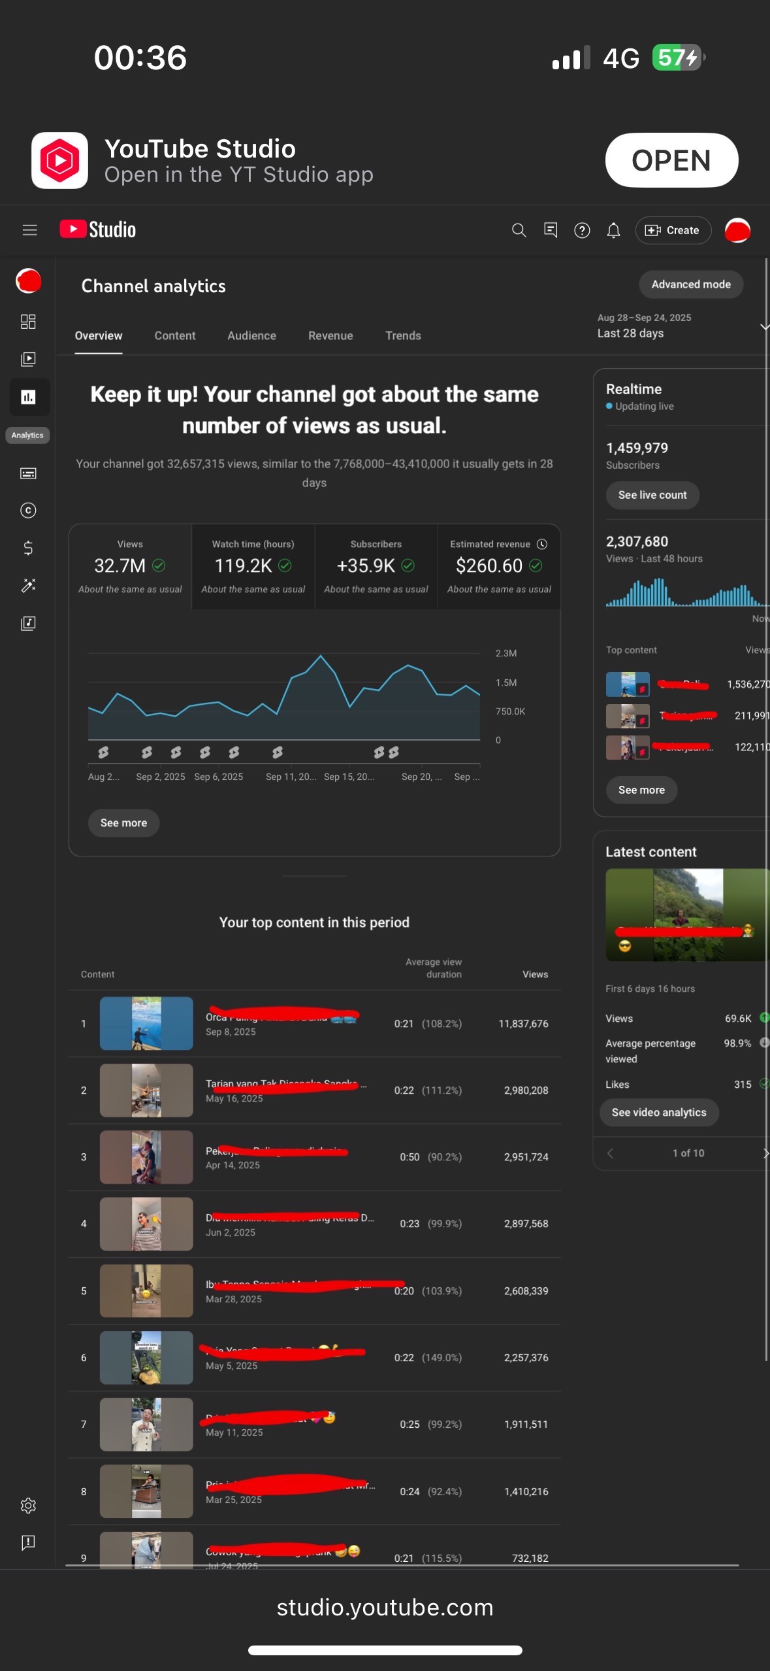Open the top-ranked video thumbnail
The height and width of the screenshot is (1671, 770).
[x=146, y=1023]
